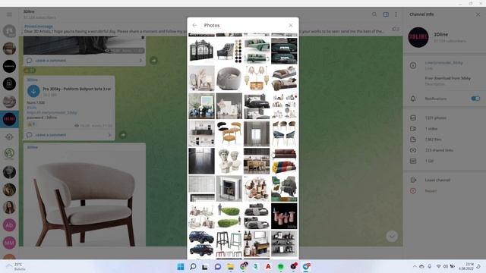
Task: Click the reaction count on sofa file post
Action: pyautogui.click(x=31, y=124)
